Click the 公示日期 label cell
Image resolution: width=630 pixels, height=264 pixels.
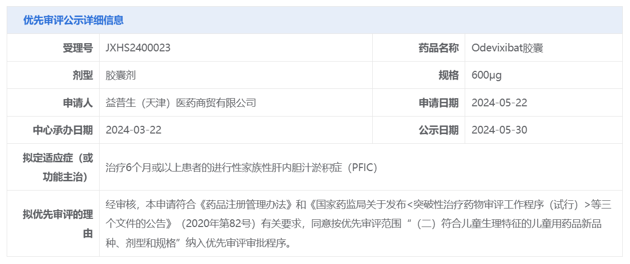(418, 130)
